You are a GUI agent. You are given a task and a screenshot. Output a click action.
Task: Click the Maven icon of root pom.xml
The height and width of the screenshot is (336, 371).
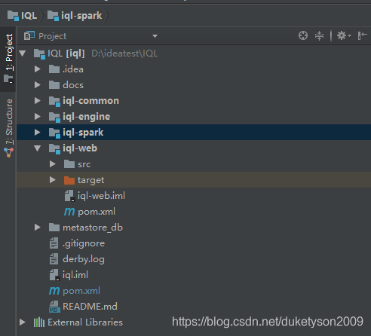pyautogui.click(x=54, y=291)
